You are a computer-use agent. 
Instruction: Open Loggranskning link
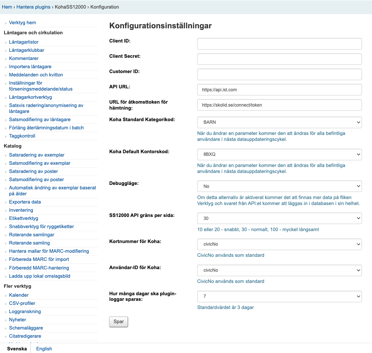25,312
